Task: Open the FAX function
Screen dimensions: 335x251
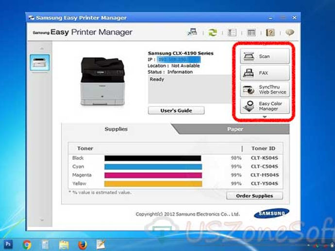Action: coord(265,73)
